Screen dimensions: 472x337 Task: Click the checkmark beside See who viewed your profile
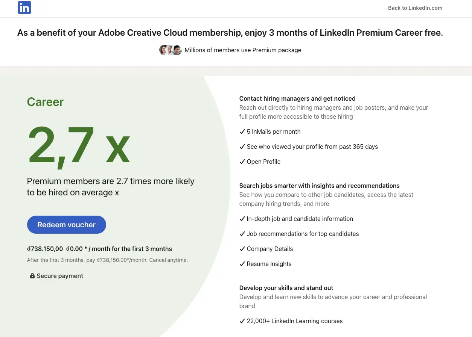tap(242, 147)
